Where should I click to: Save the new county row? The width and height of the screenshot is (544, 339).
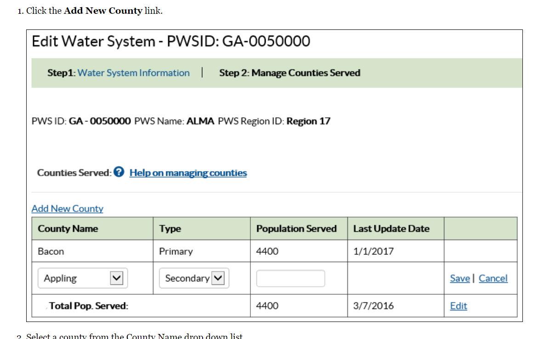click(x=459, y=278)
